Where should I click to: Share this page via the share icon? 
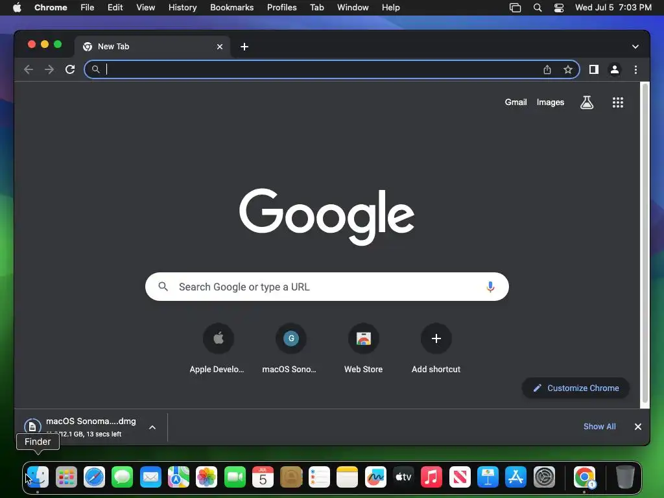coord(547,69)
